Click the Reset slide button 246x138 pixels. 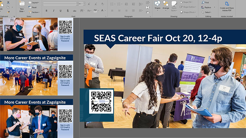coord(33,7)
